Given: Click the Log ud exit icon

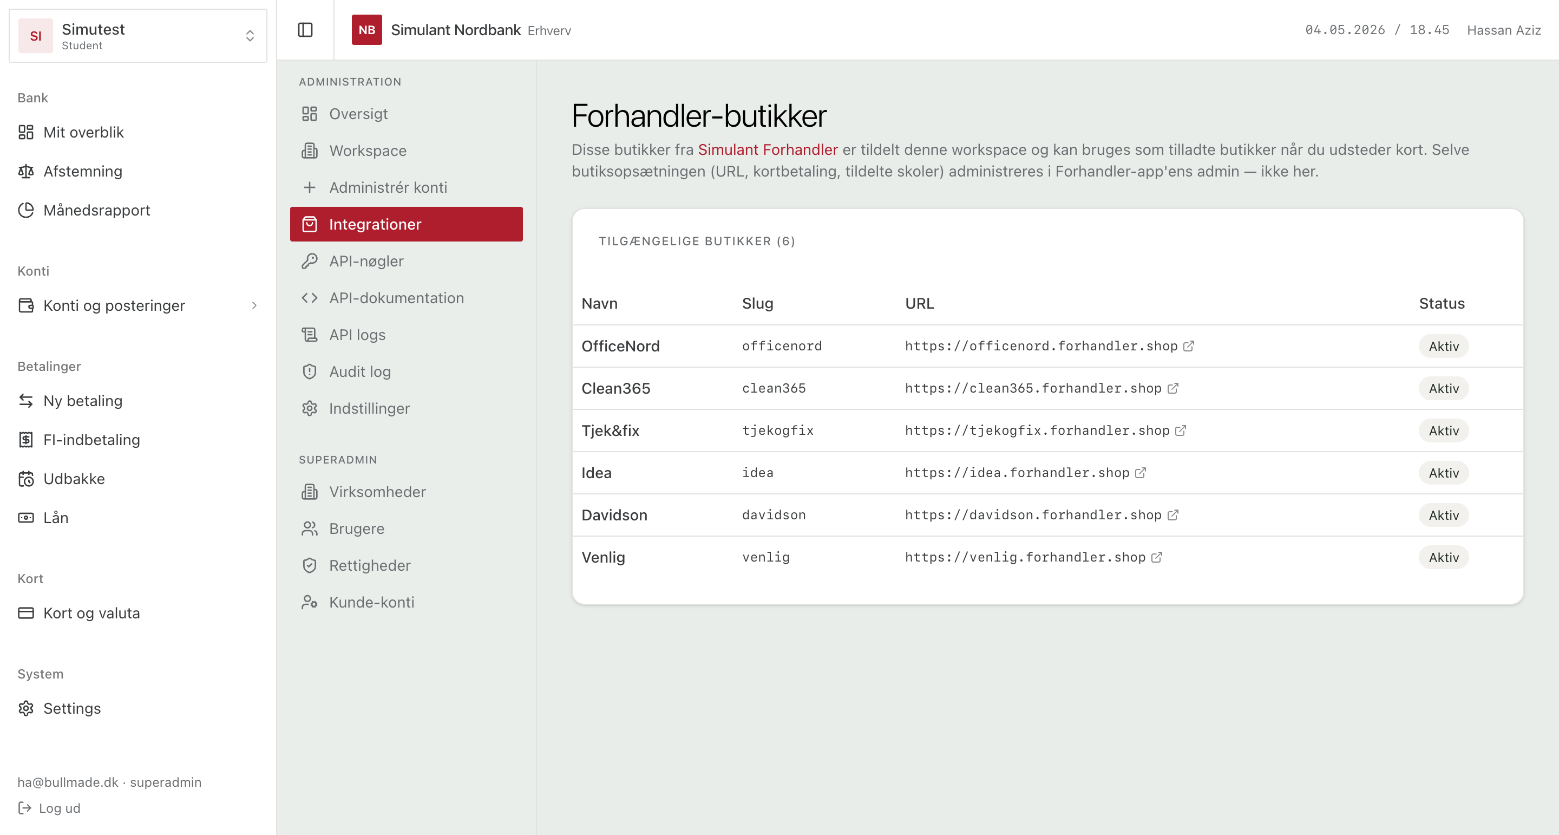Looking at the screenshot, I should pos(25,808).
